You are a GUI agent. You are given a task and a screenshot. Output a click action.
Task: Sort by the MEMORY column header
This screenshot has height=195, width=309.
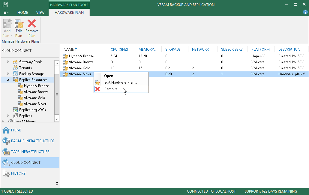click(148, 49)
